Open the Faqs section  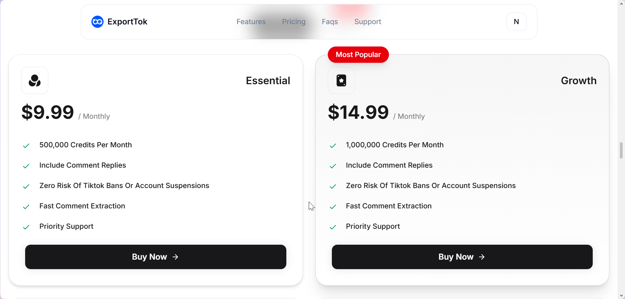coord(329,21)
